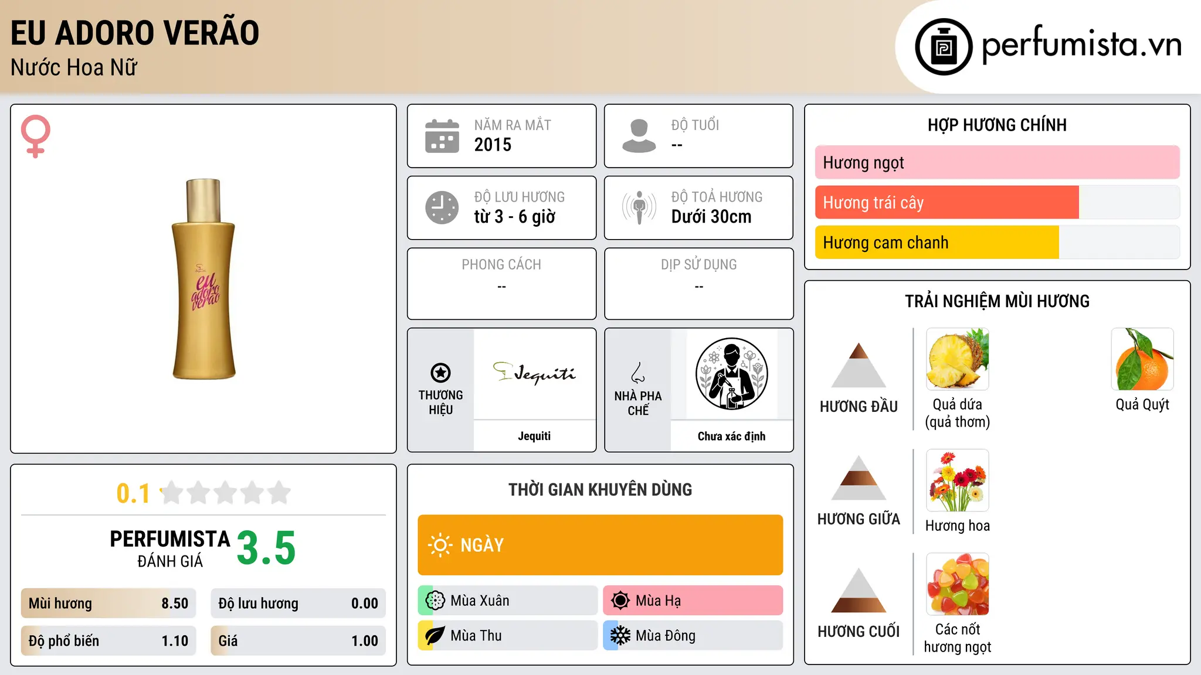Click the 0.1 user rating number
Viewport: 1201px width, 675px height.
(133, 493)
